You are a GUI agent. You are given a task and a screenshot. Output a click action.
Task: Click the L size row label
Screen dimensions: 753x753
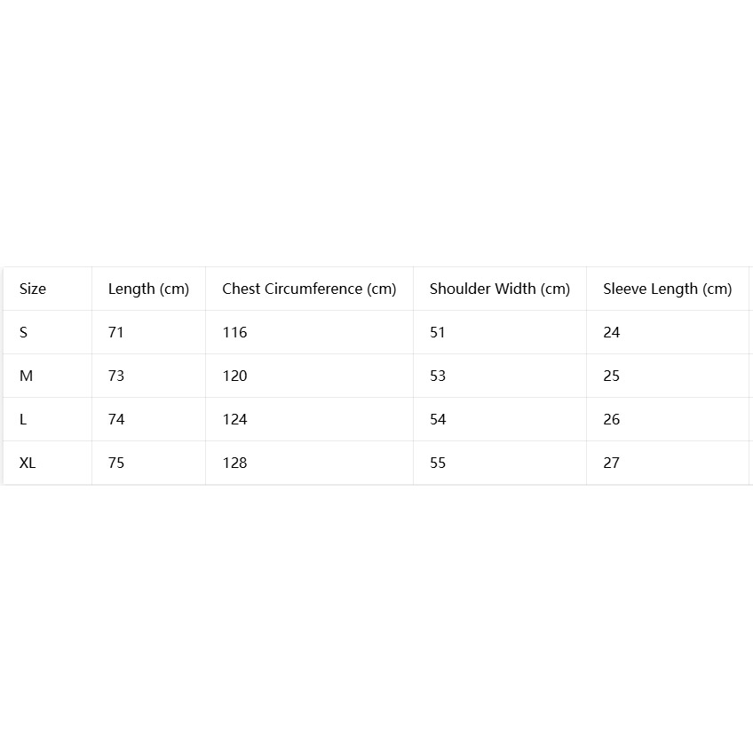[x=22, y=419]
